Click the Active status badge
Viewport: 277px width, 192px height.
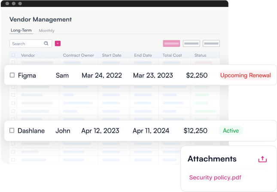[231, 131]
